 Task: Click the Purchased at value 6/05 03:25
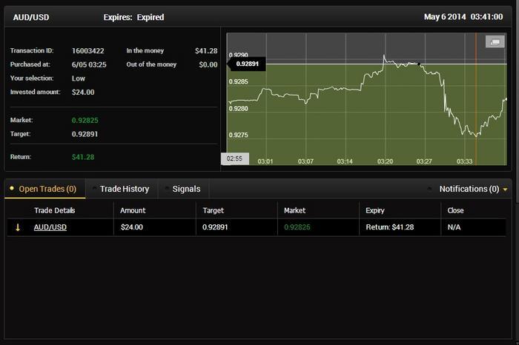pos(89,64)
